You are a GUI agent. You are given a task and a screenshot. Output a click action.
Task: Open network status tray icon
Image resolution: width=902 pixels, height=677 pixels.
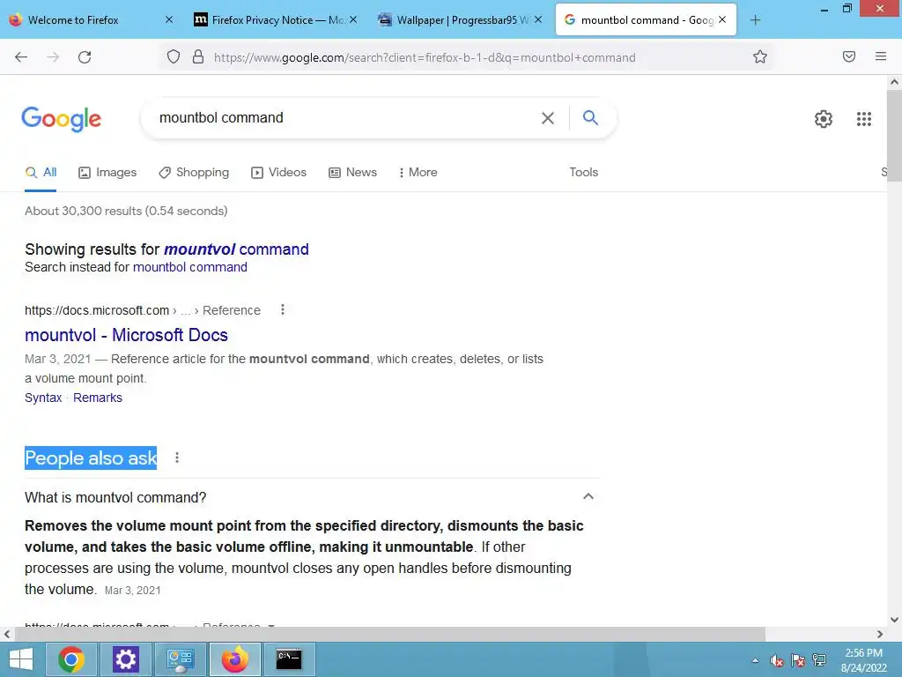tap(819, 660)
